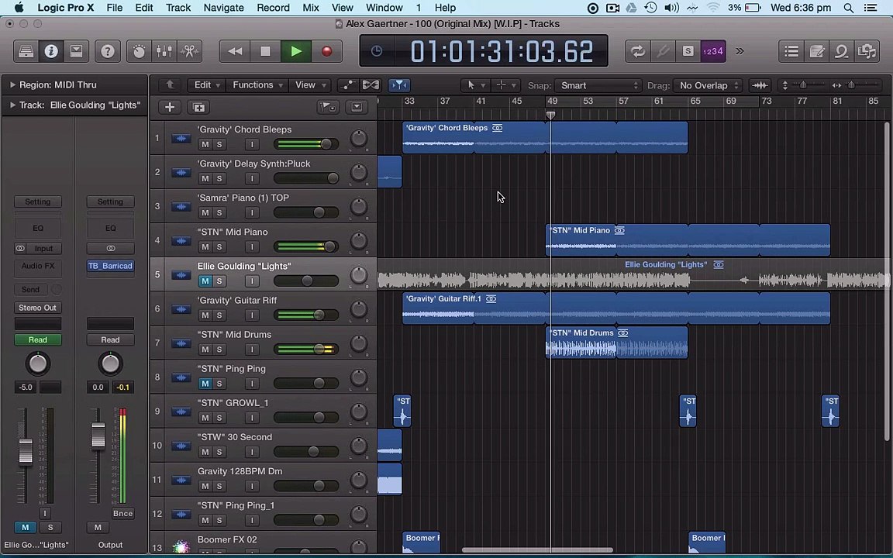Show more control bar items chevrons
Image resolution: width=893 pixels, height=558 pixels.
coord(740,51)
